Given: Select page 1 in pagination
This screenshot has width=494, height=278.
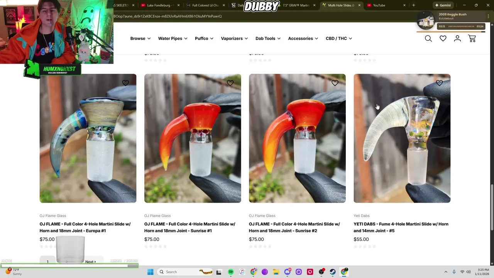Looking at the screenshot, I should [x=47, y=262].
